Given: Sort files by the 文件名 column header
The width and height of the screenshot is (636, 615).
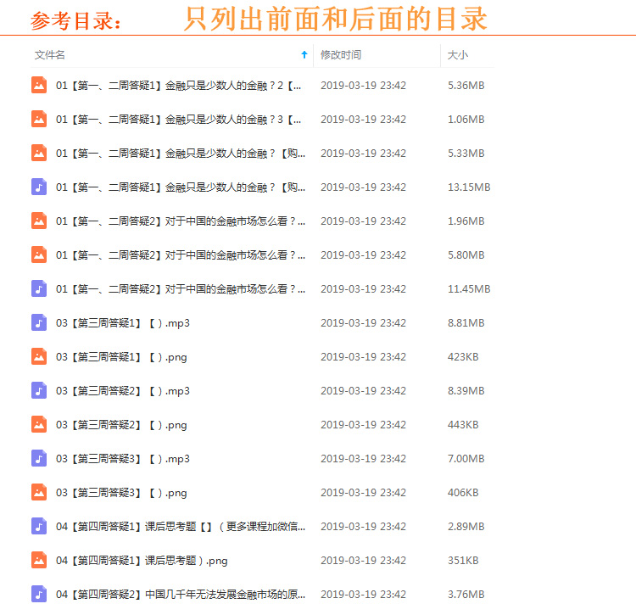Looking at the screenshot, I should (50, 55).
